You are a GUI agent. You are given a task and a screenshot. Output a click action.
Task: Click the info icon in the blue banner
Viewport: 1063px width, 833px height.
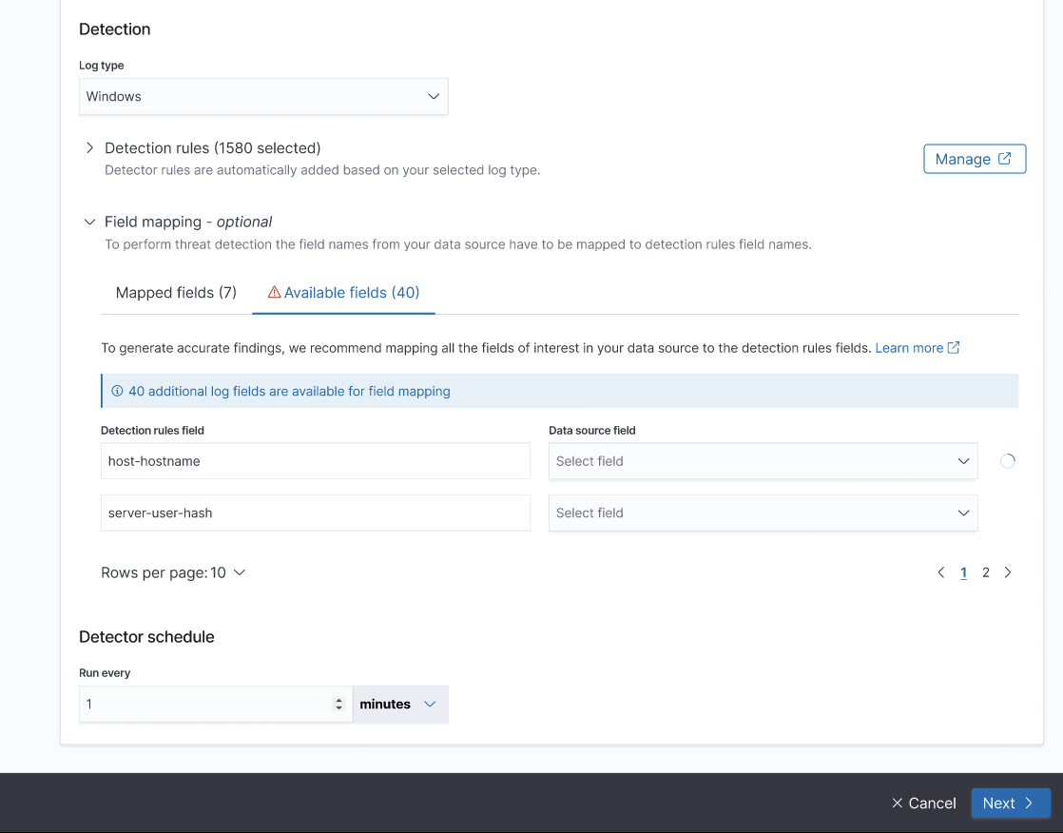coord(117,391)
